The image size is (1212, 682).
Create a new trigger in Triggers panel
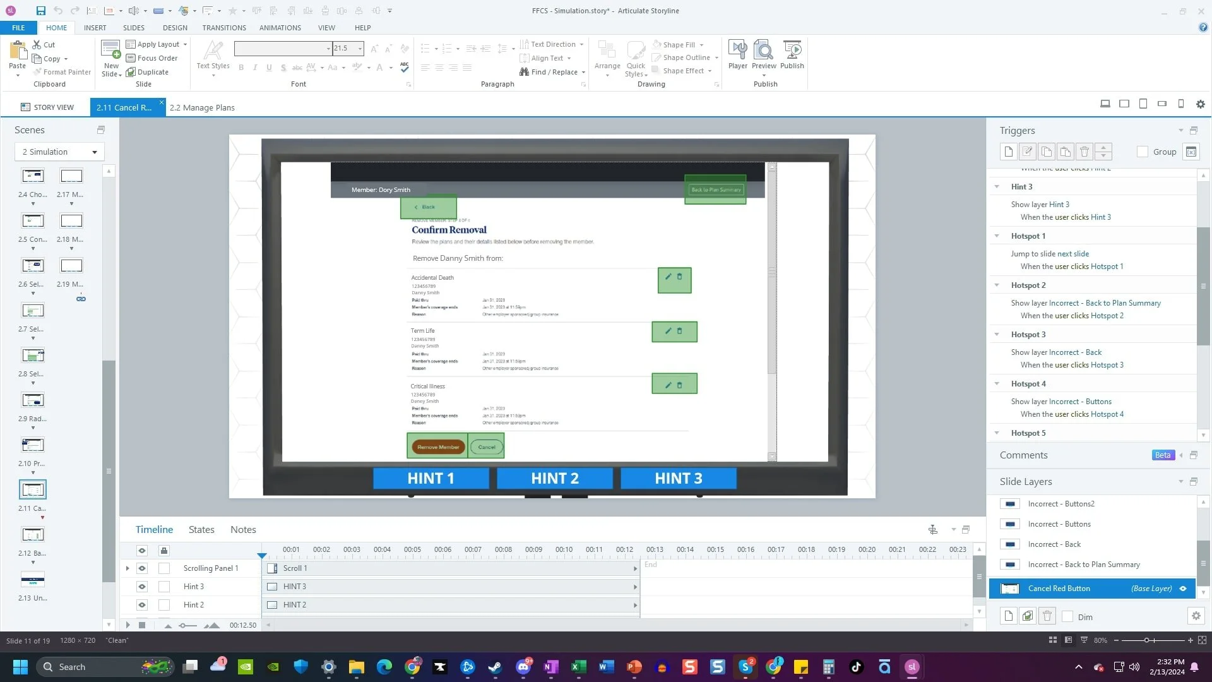pos(1009,152)
